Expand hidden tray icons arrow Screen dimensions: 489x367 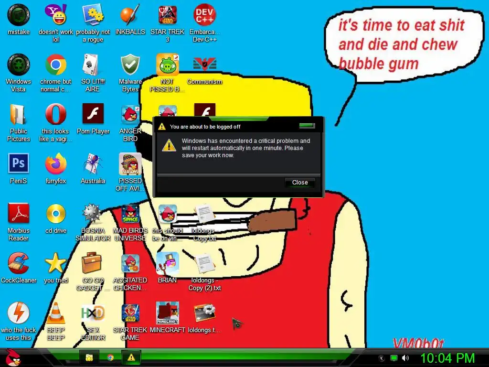[381, 358]
